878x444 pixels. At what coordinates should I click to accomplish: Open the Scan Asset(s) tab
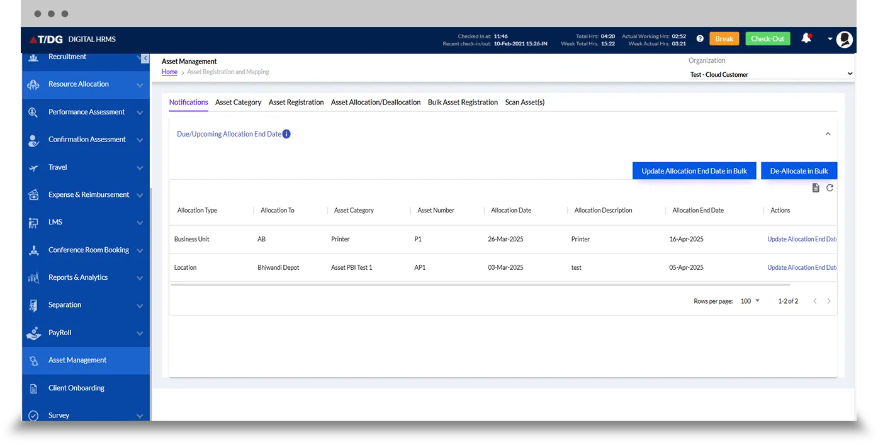[524, 103]
